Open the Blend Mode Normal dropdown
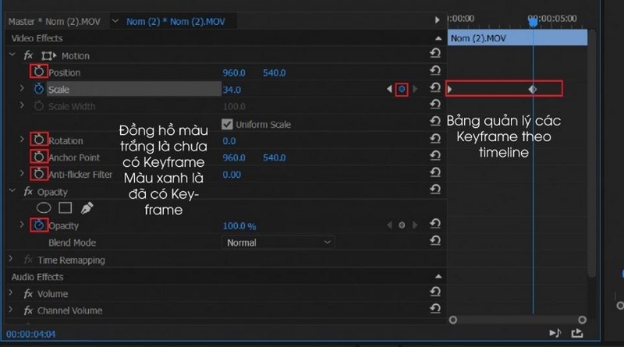This screenshot has width=624, height=347. (x=278, y=243)
